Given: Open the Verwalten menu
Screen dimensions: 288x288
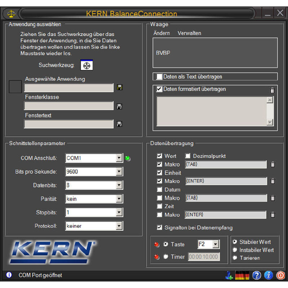Looking at the screenshot, I should point(189,33).
